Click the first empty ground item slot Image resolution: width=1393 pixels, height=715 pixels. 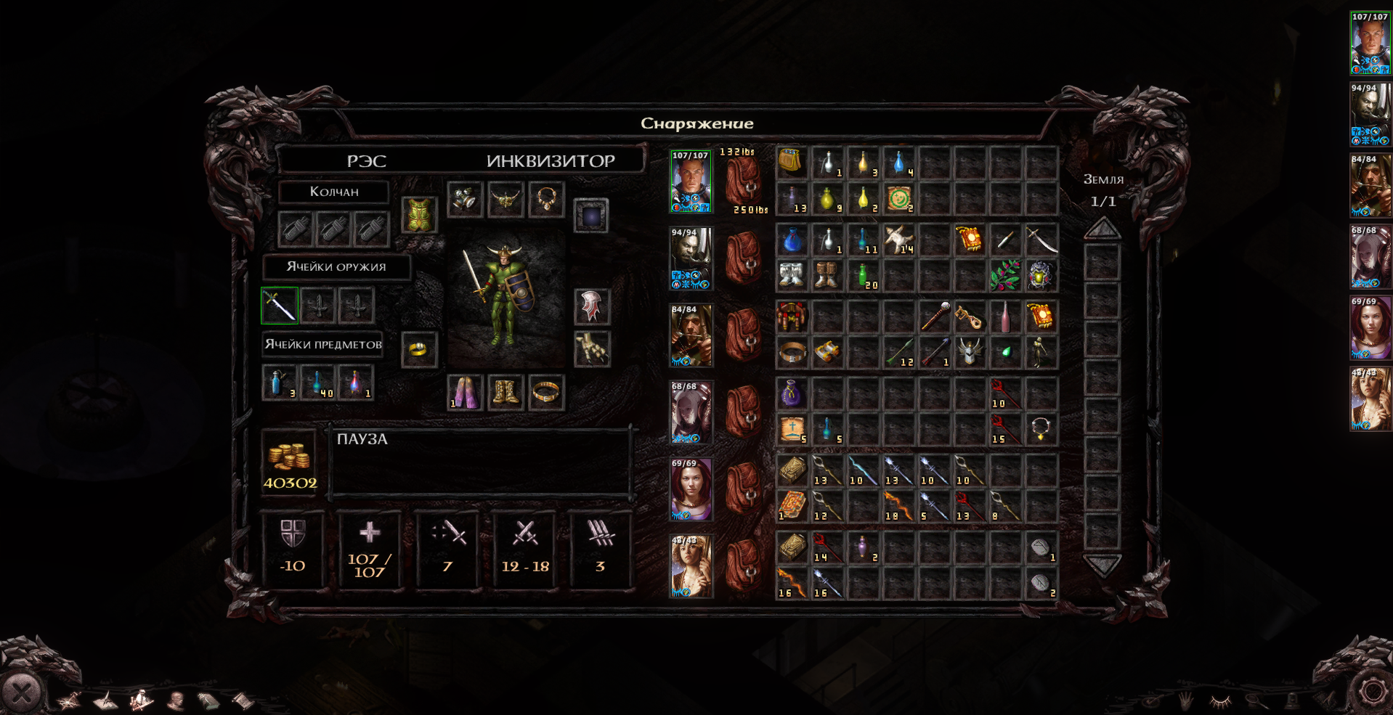(1102, 262)
